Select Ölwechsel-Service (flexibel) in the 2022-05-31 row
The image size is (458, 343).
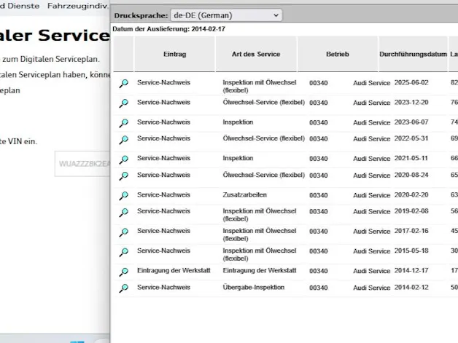[x=264, y=138]
